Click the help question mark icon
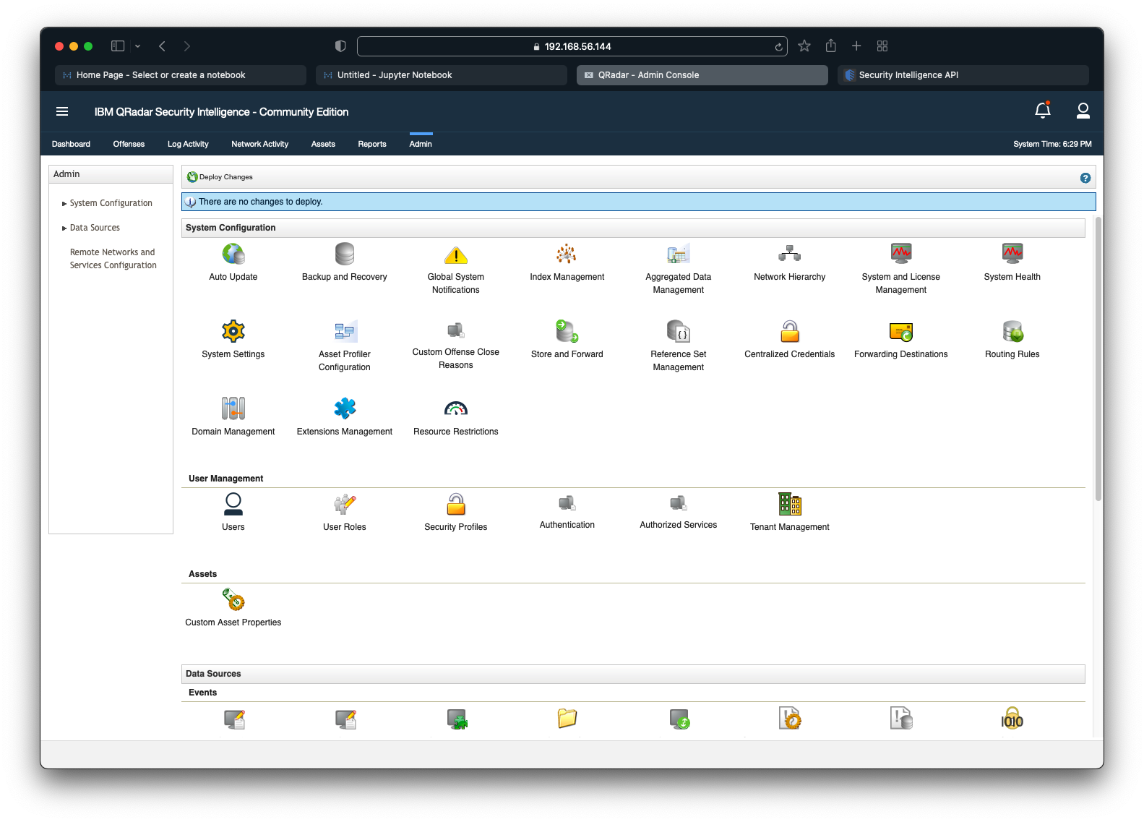This screenshot has height=822, width=1144. (x=1085, y=178)
